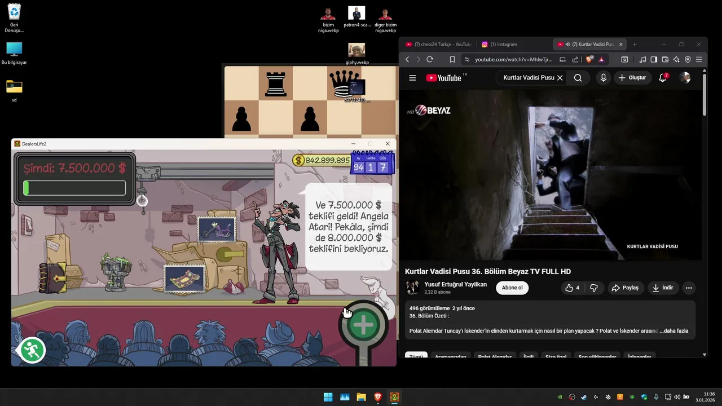Switch to DealersLife2 on the taskbar
The width and height of the screenshot is (722, 406).
395,397
